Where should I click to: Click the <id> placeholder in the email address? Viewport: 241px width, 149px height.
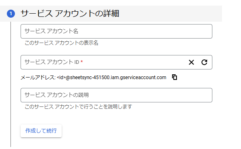pos(61,78)
